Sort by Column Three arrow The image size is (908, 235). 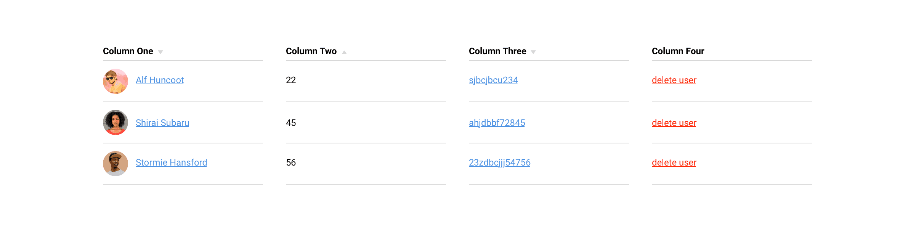coord(533,52)
